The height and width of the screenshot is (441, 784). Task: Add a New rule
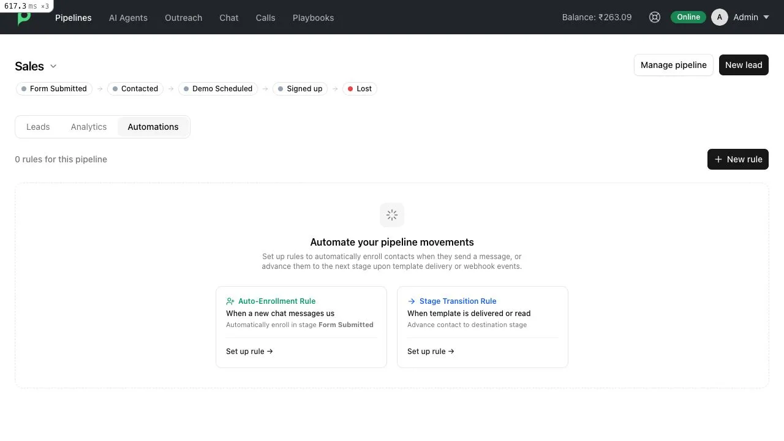click(x=738, y=159)
